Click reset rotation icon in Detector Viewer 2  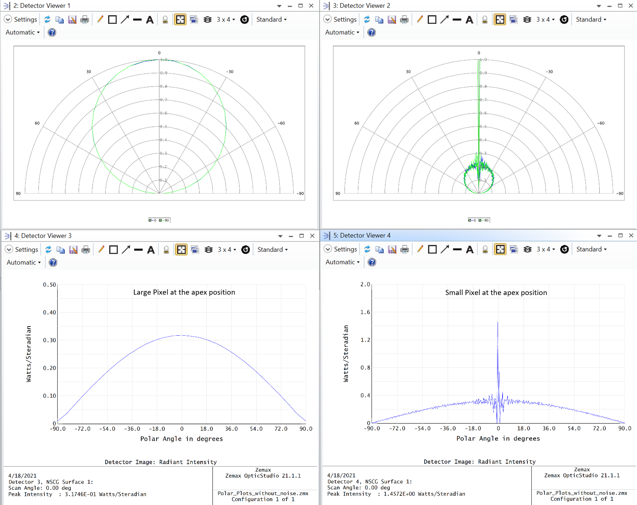tap(564, 19)
